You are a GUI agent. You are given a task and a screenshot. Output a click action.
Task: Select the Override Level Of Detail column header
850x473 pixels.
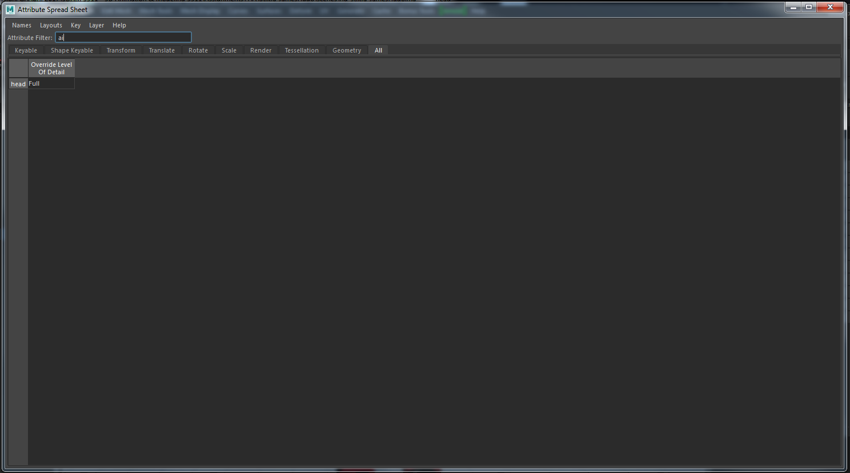[51, 68]
